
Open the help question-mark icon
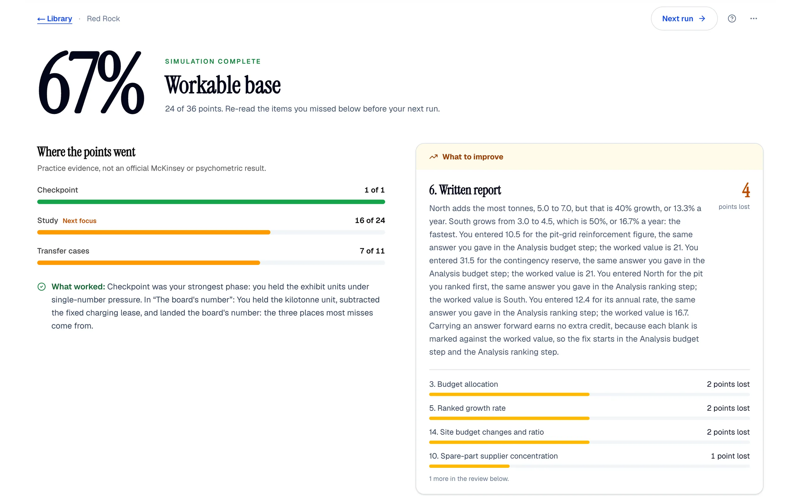pos(732,18)
